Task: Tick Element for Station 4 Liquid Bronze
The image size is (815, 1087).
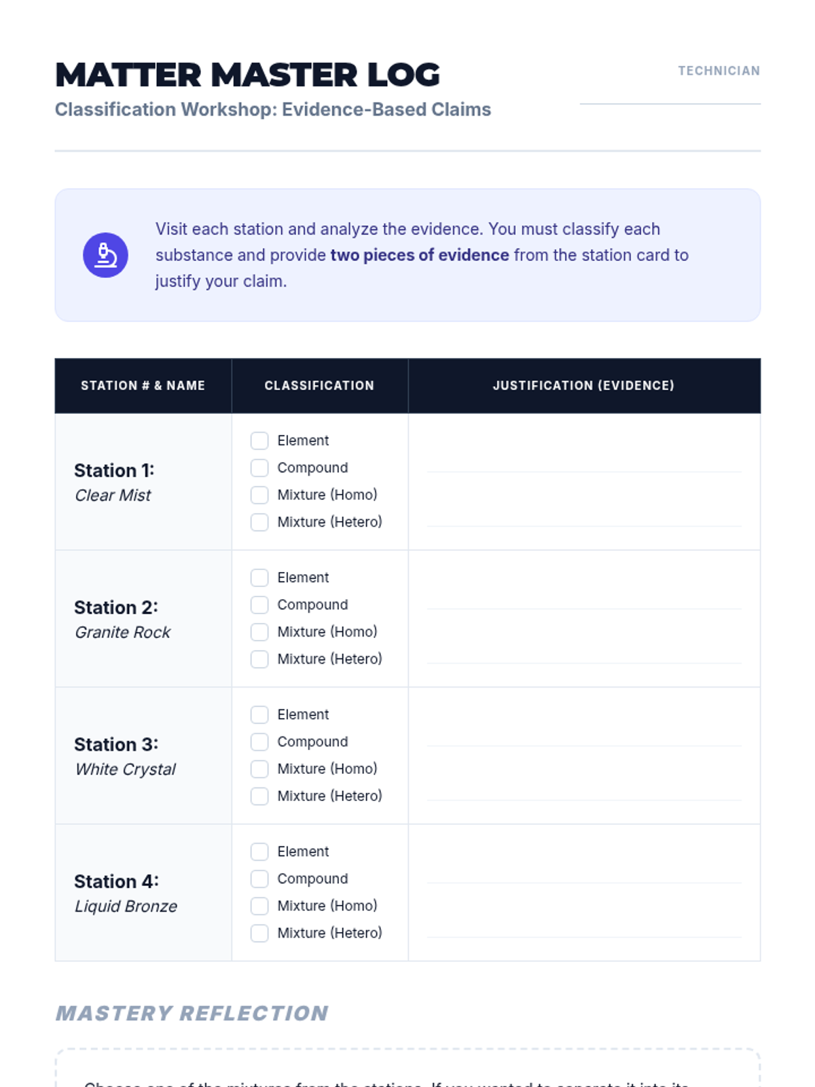Action: pos(259,852)
